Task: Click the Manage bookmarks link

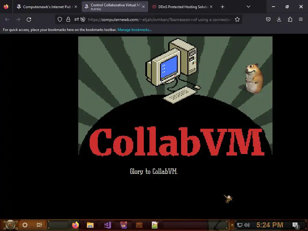Action: [x=134, y=30]
